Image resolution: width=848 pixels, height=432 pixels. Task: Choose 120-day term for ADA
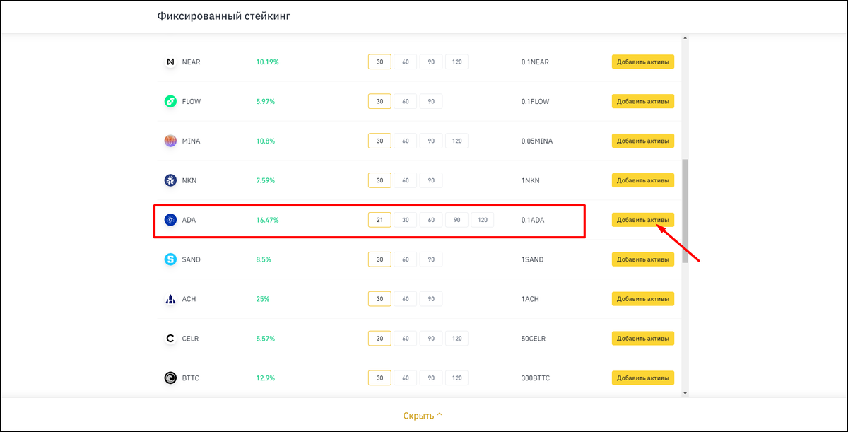483,220
